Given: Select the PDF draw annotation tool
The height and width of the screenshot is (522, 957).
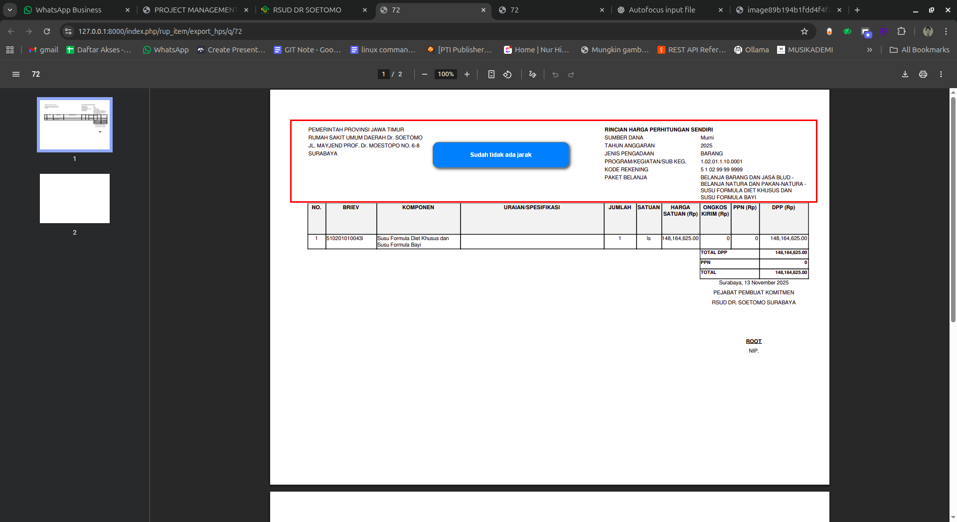Looking at the screenshot, I should (x=532, y=74).
